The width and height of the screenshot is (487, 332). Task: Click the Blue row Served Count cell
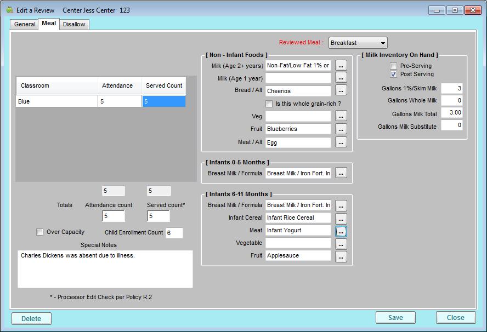click(163, 101)
